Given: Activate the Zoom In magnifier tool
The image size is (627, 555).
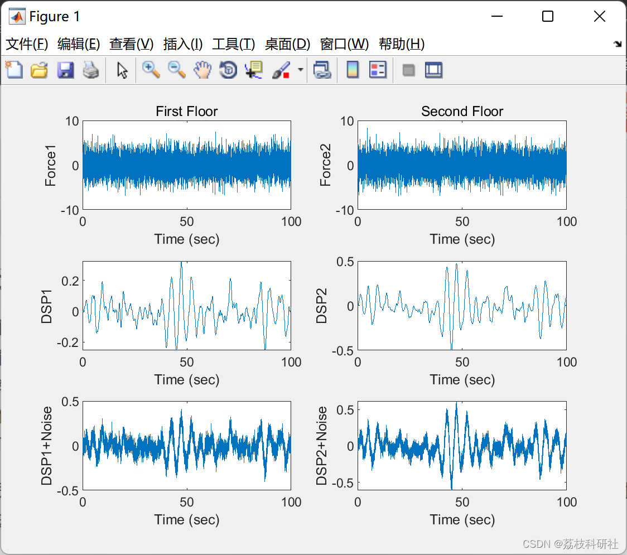Looking at the screenshot, I should click(151, 70).
